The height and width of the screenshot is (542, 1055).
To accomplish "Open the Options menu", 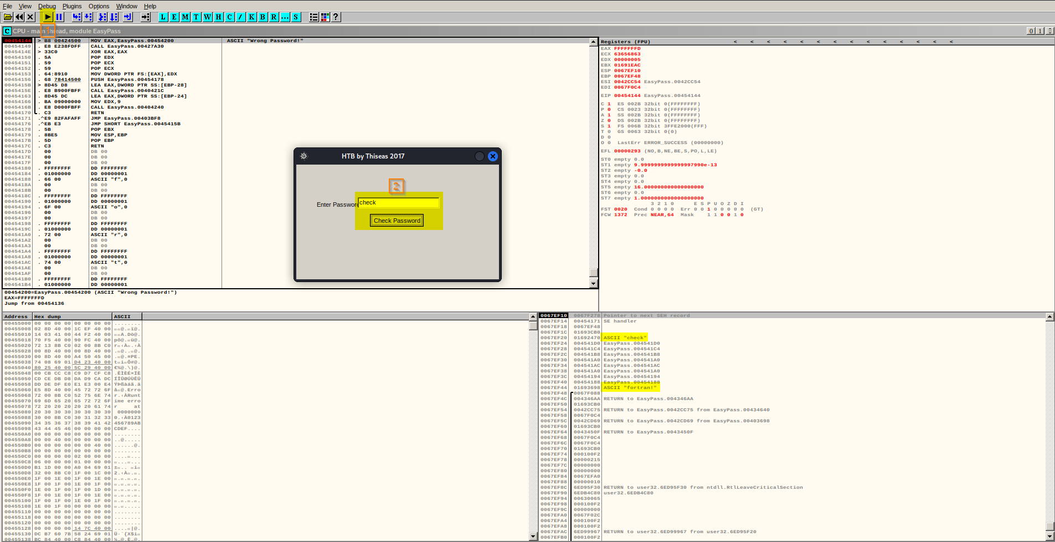I will tap(99, 6).
